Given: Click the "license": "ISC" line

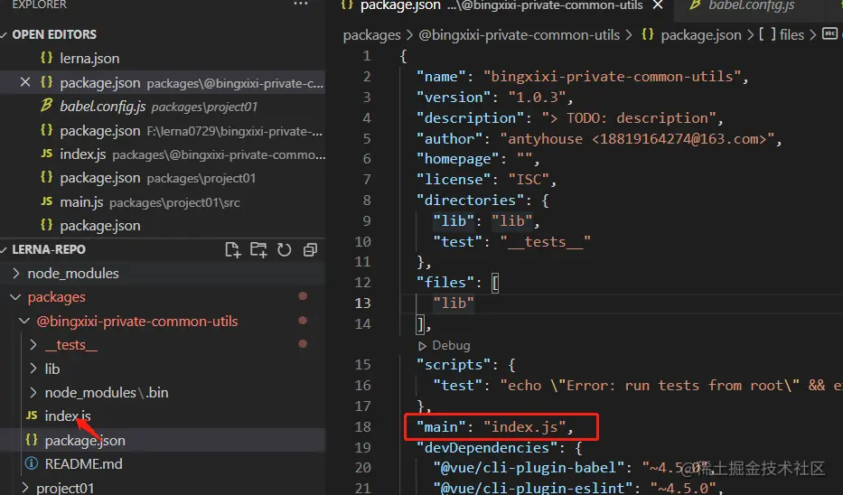Looking at the screenshot, I should click(x=487, y=180).
